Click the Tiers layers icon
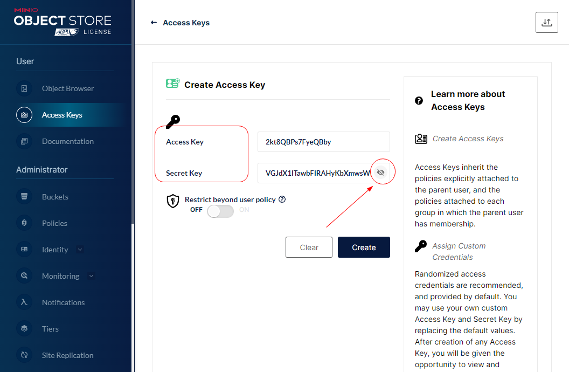 pyautogui.click(x=24, y=329)
